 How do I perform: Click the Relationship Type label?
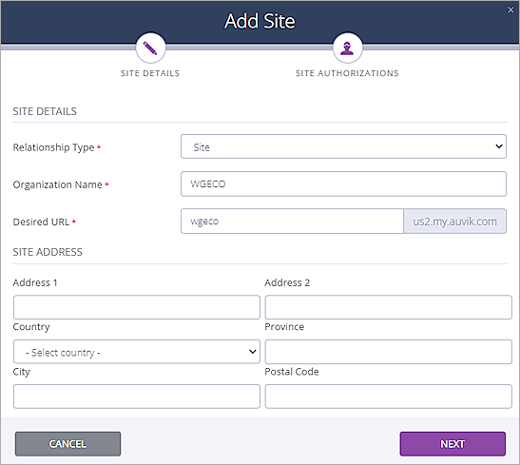point(54,147)
